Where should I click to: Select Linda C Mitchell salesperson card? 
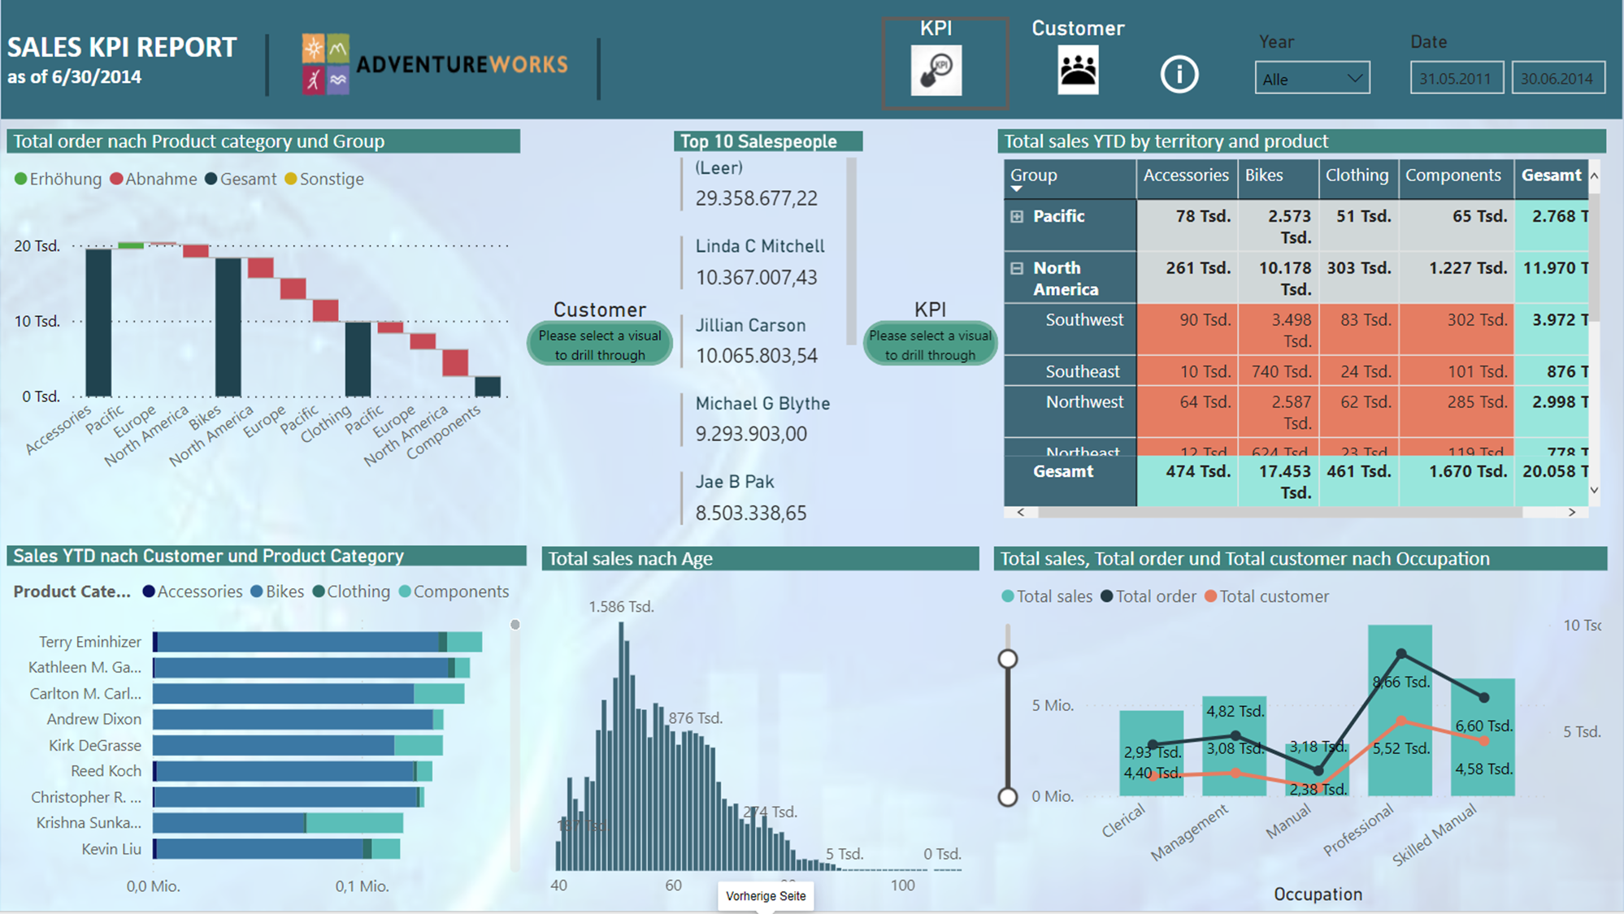(x=760, y=262)
